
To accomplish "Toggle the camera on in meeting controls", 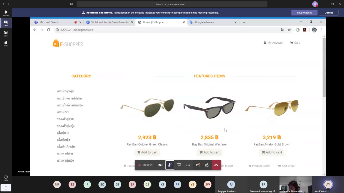I will click(x=160, y=165).
